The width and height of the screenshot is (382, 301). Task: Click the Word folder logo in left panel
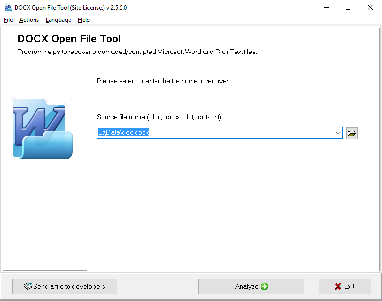click(x=42, y=128)
